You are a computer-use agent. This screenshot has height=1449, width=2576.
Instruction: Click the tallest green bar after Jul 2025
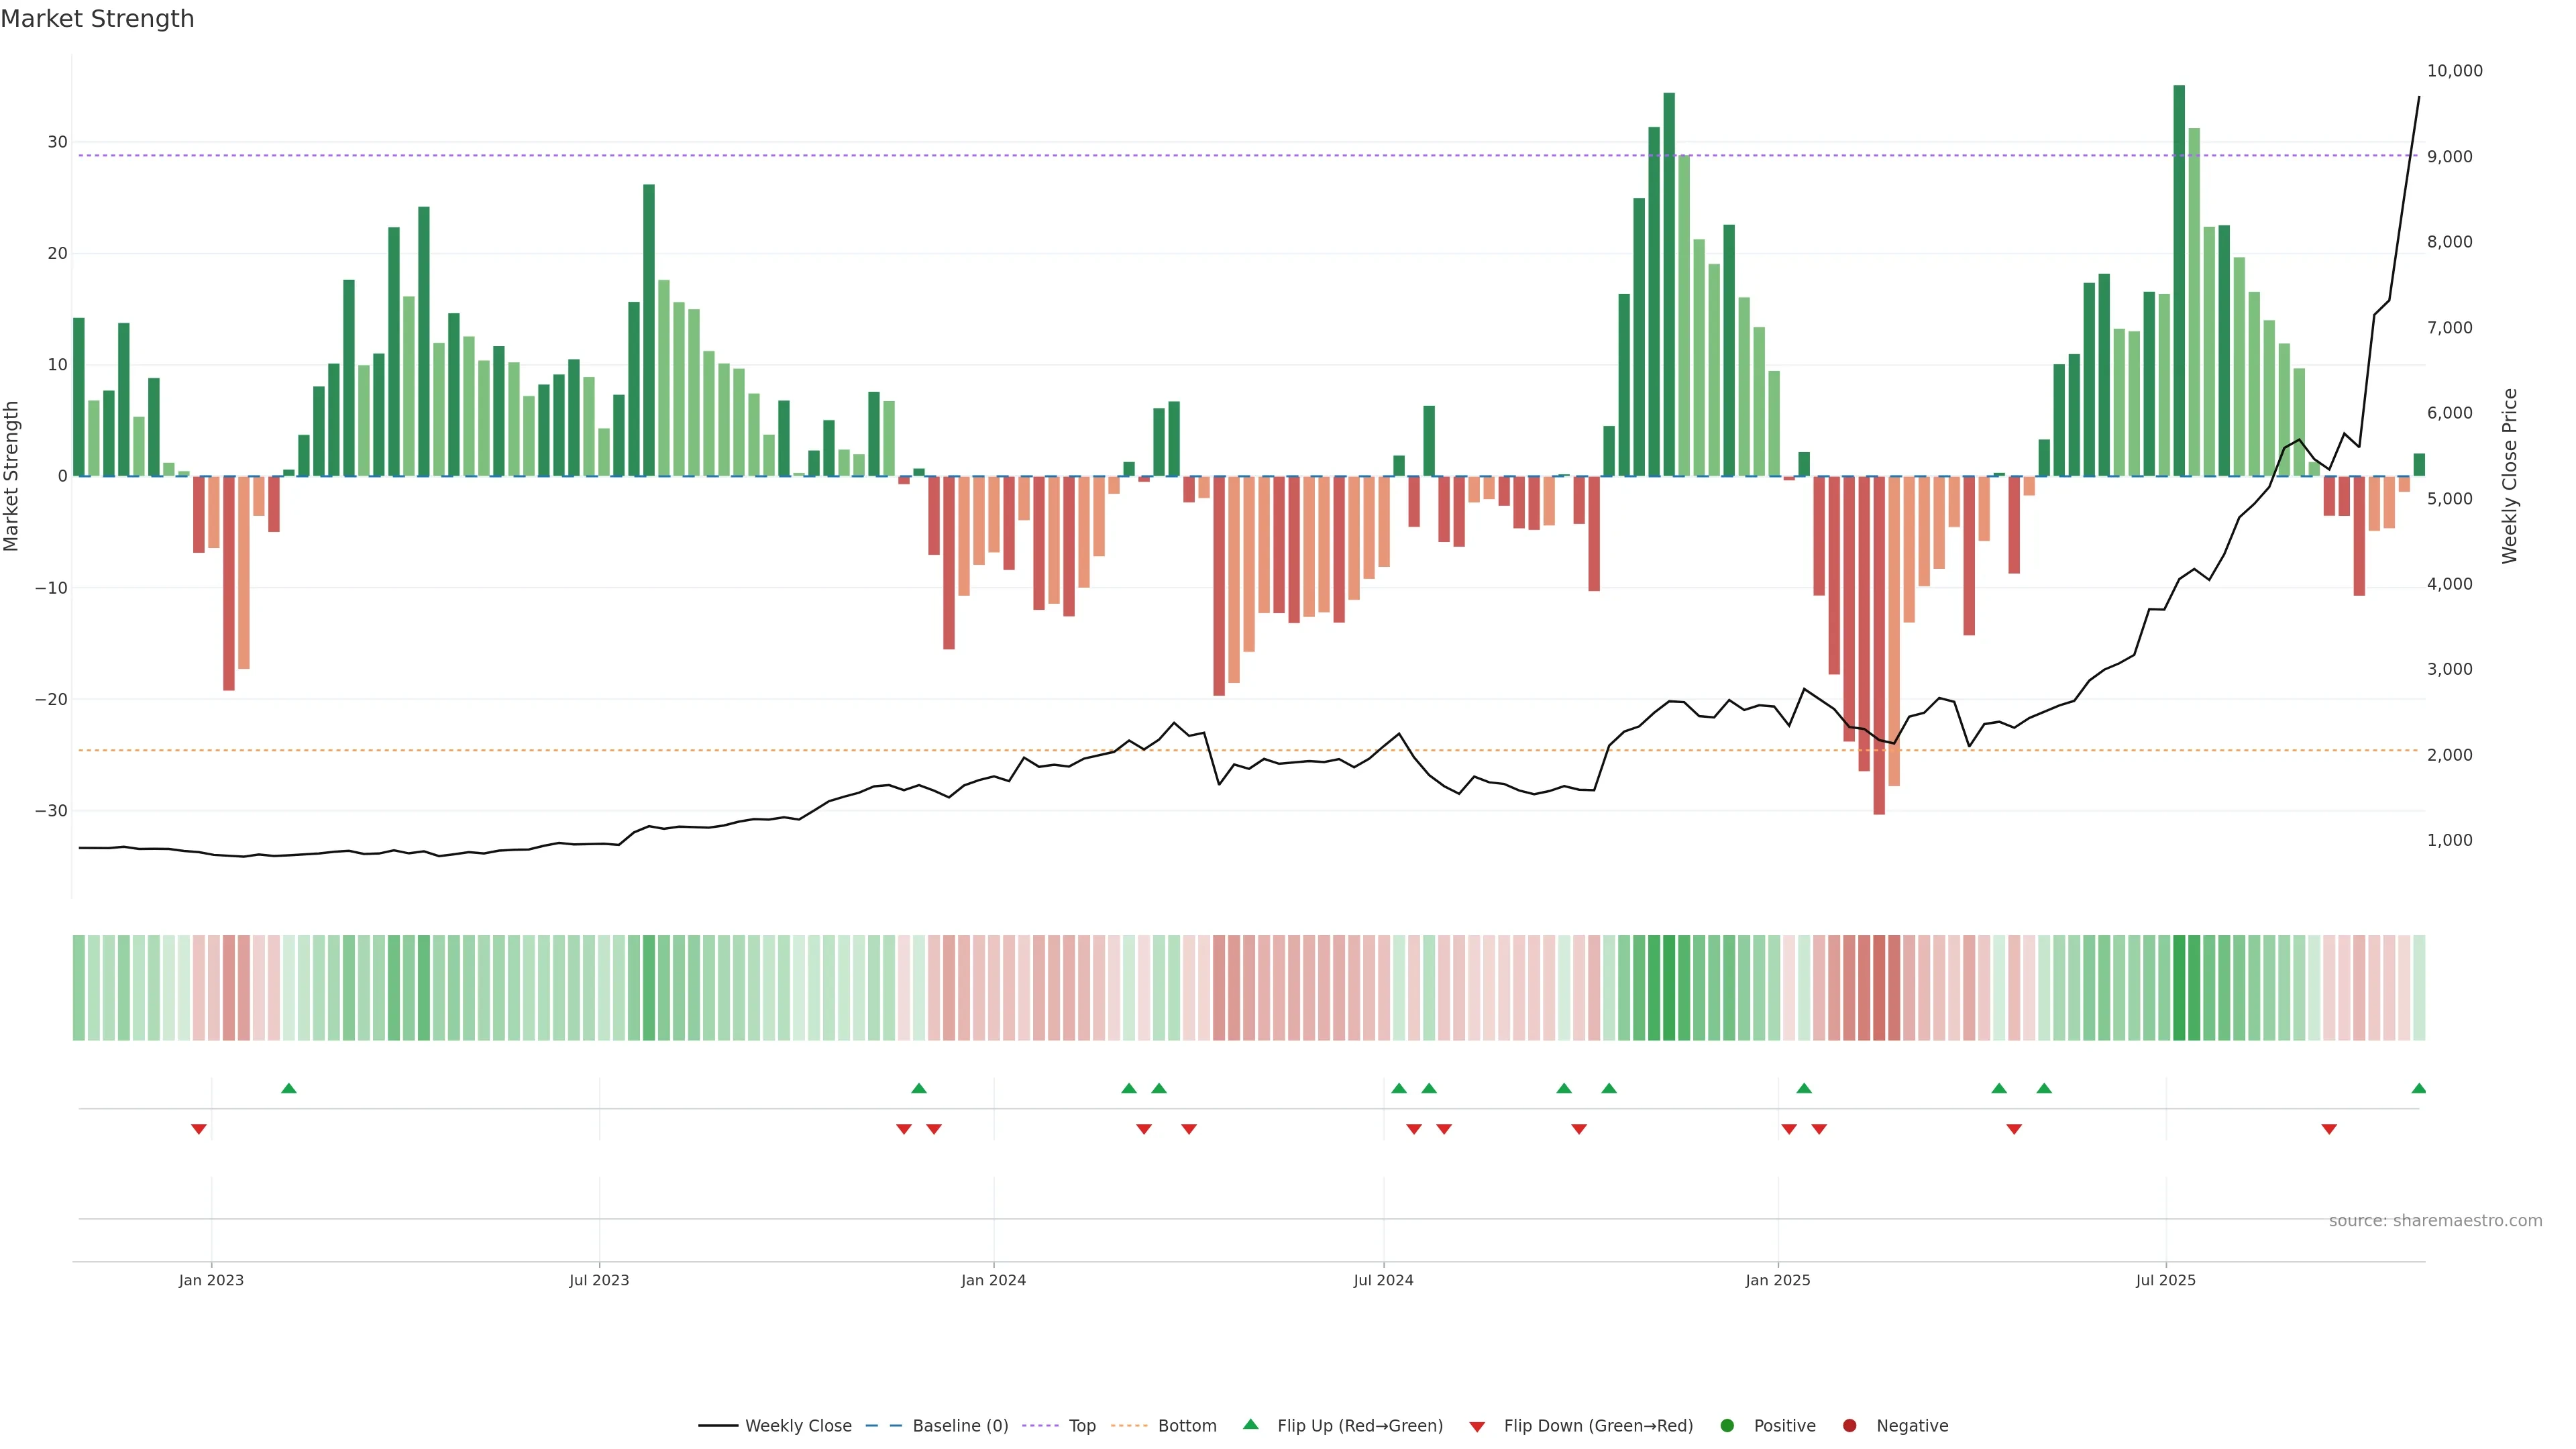pos(2179,280)
